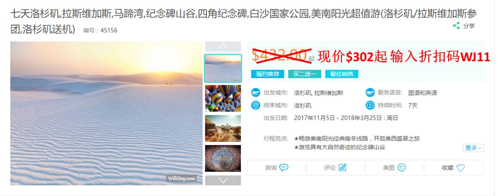Open the hot air balloons thumbnail
The width and height of the screenshot is (499, 196).
[x=223, y=98]
